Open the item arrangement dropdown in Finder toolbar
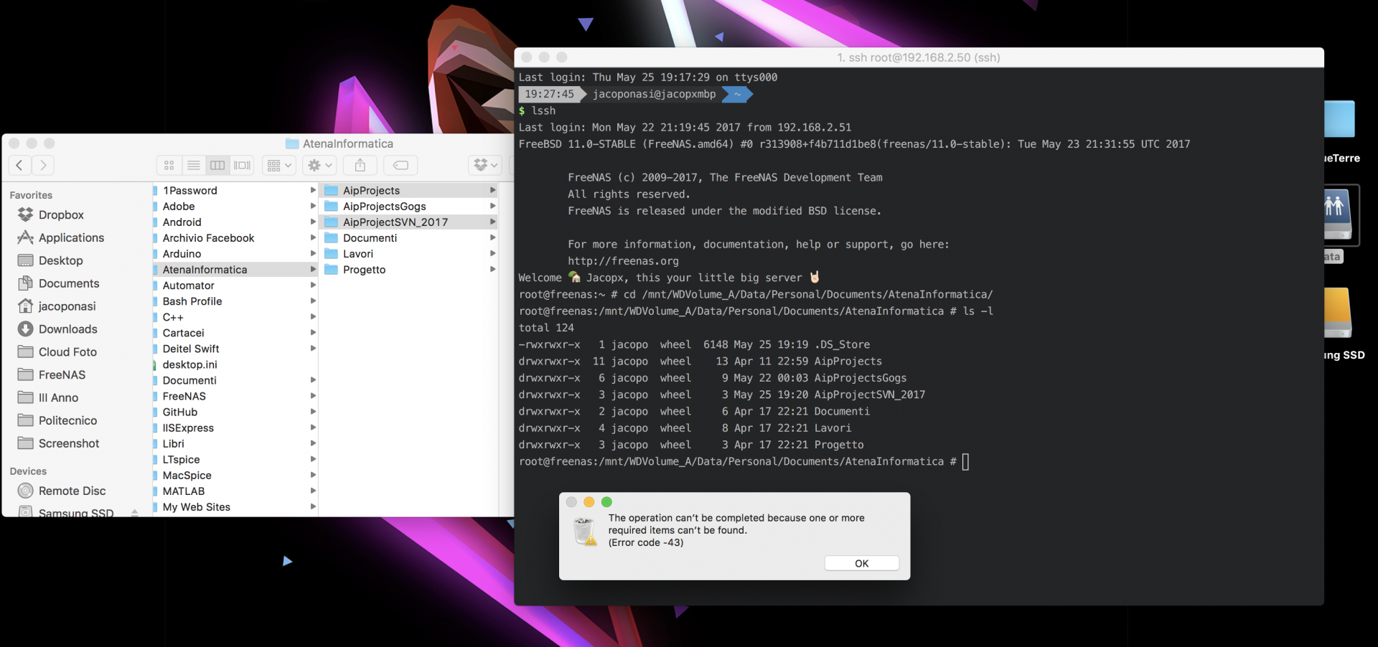 click(278, 166)
